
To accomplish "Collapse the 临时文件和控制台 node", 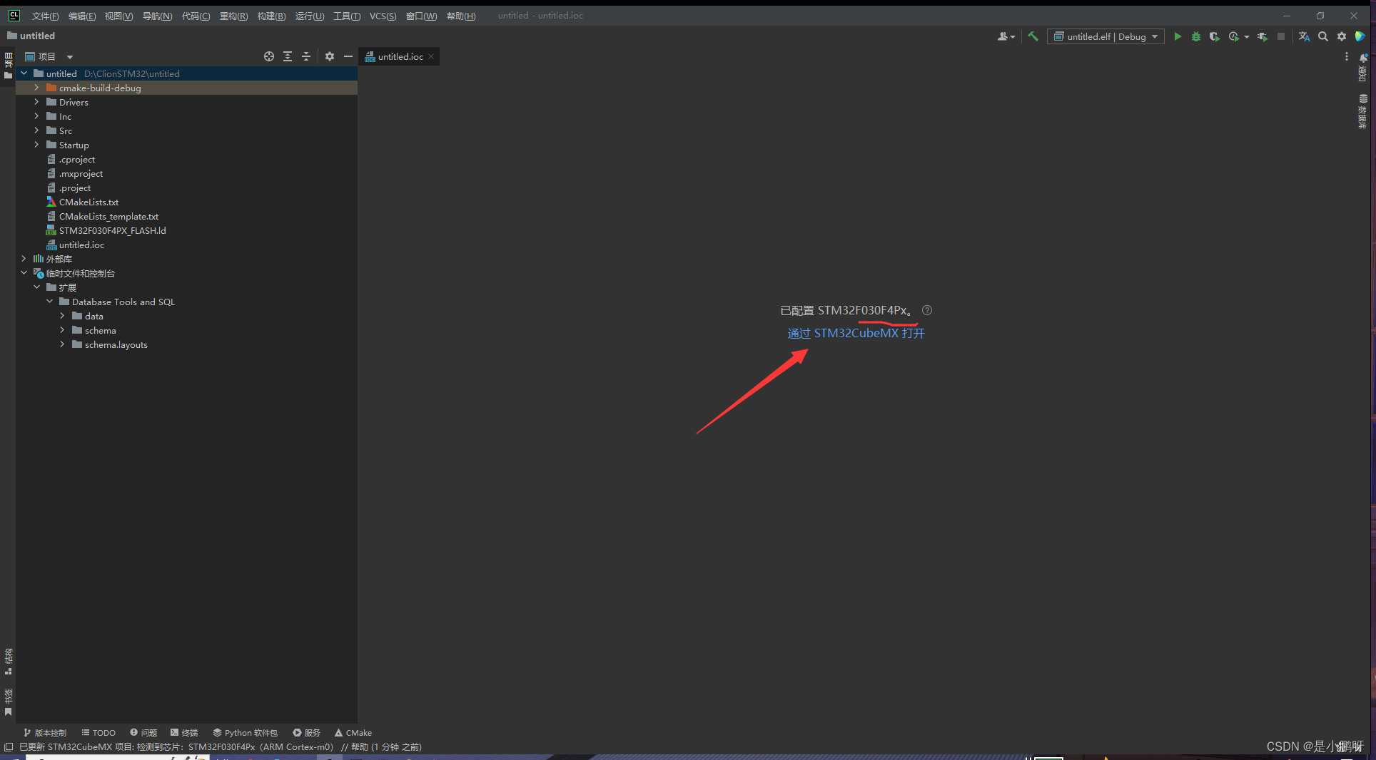I will 24,273.
